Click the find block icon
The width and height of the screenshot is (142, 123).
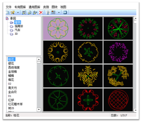(x=48, y=13)
